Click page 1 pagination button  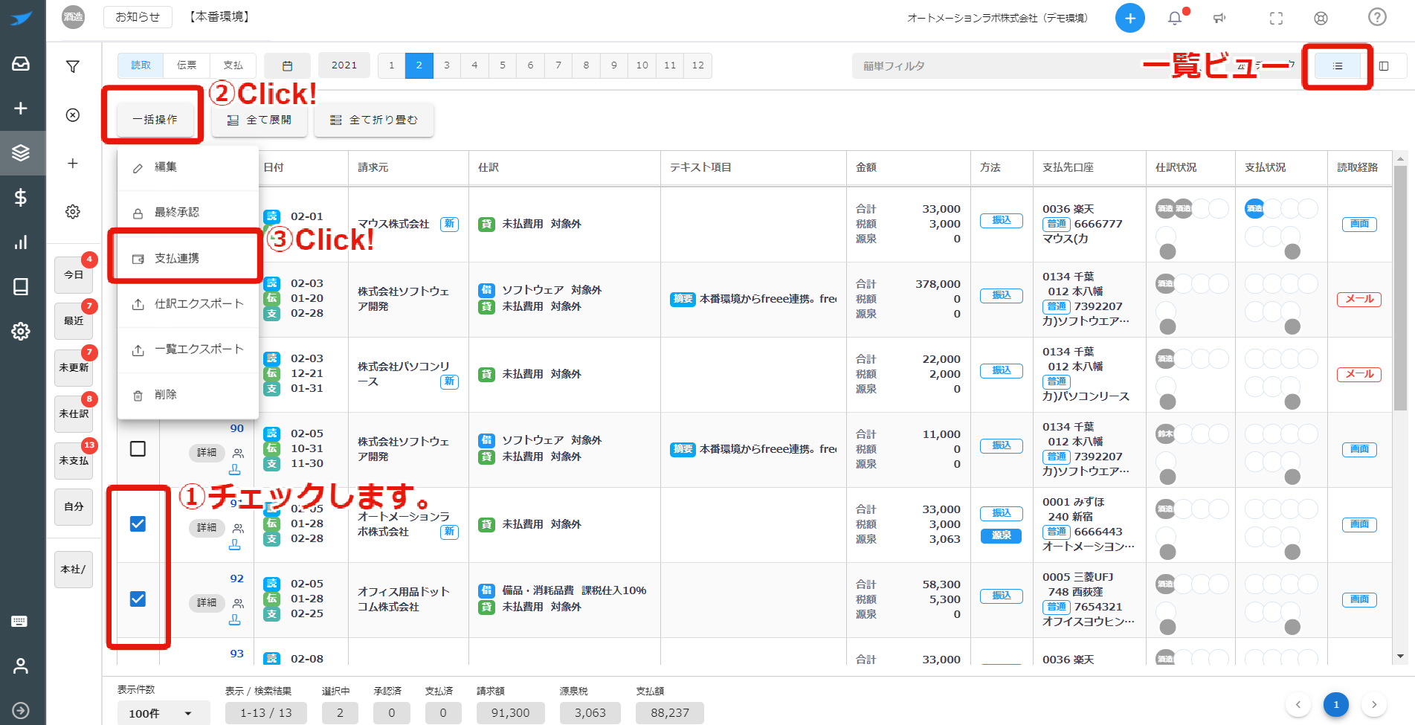click(1336, 704)
